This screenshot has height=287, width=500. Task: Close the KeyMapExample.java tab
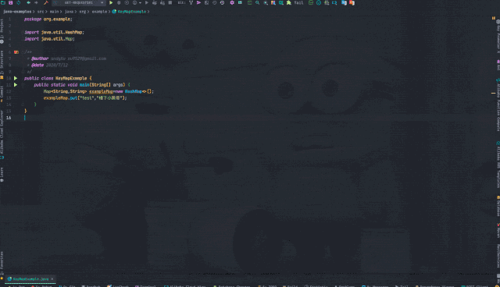tap(52, 279)
